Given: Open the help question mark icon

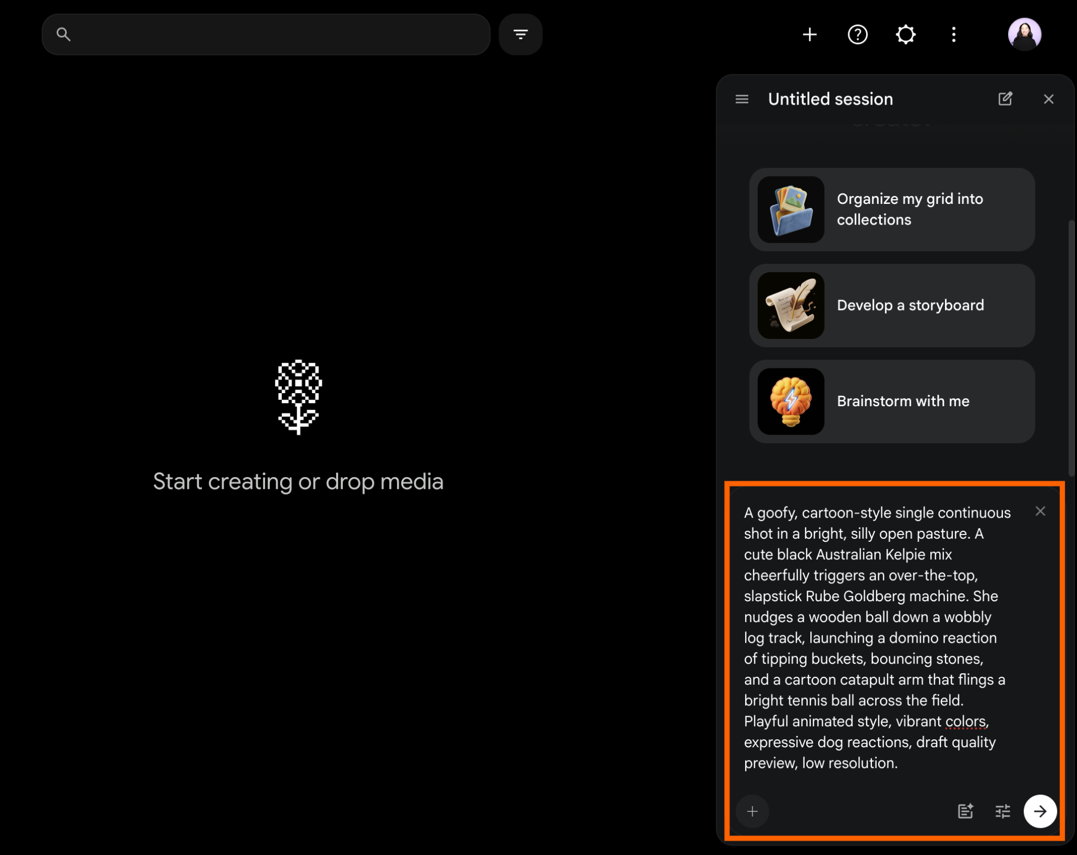Looking at the screenshot, I should 858,35.
